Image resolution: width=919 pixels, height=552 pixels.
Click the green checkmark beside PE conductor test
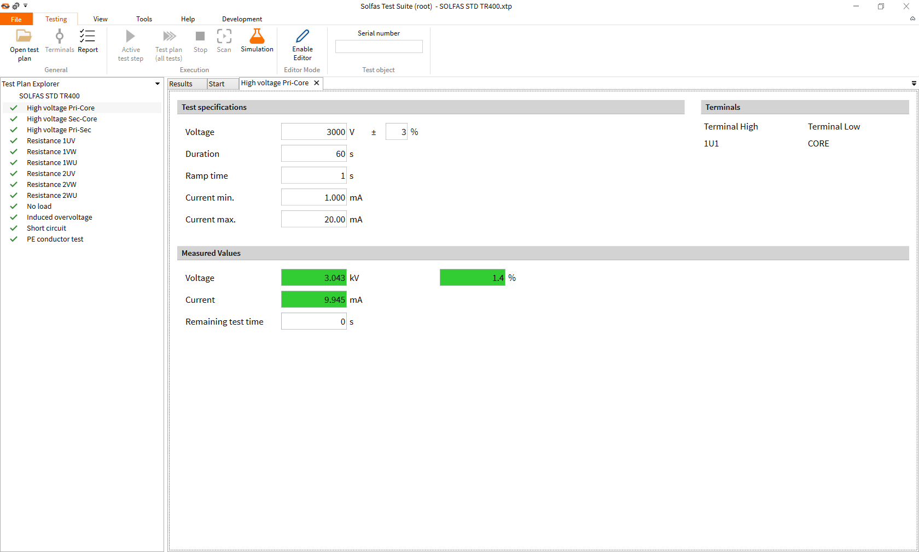pyautogui.click(x=14, y=239)
